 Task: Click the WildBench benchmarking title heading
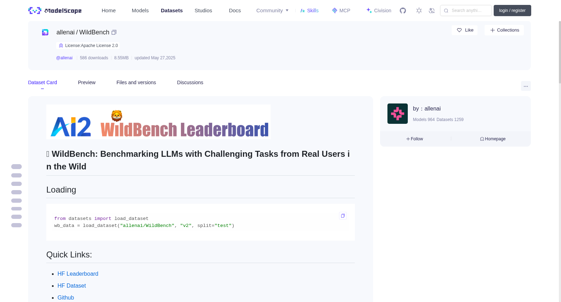click(x=198, y=160)
